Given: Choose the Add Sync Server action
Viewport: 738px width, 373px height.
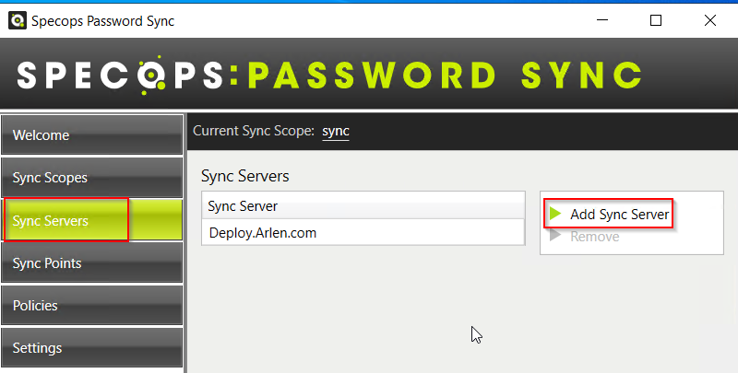Looking at the screenshot, I should 619,215.
